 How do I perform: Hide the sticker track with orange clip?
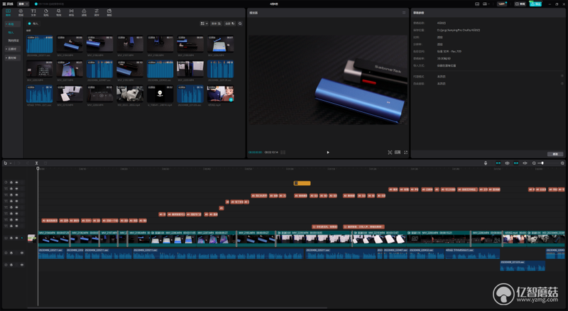coord(16,182)
